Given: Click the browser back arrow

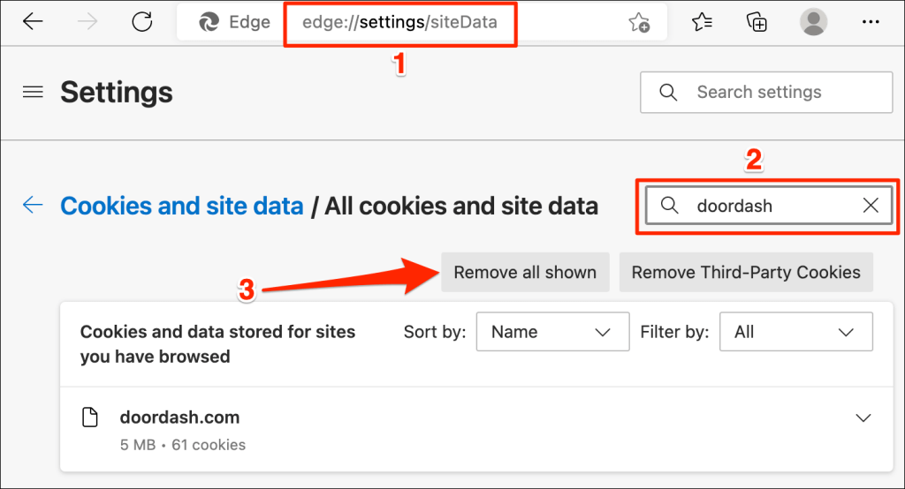Looking at the screenshot, I should (x=33, y=22).
